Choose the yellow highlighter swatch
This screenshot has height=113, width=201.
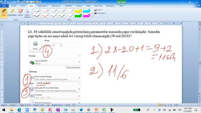[x=78, y=11]
